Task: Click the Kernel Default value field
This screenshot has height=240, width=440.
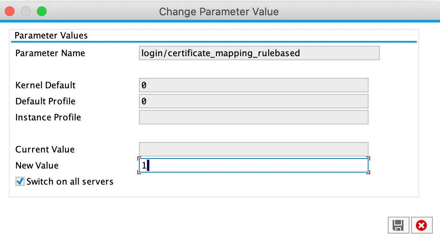Action: pos(253,85)
